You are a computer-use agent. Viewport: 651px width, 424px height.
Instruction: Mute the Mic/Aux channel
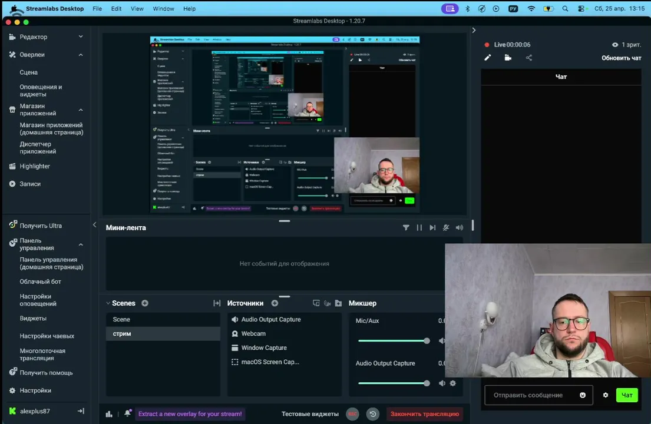click(x=442, y=341)
